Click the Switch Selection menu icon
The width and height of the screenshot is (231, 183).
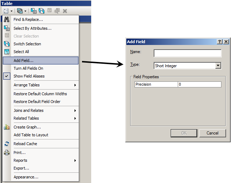point(7,44)
